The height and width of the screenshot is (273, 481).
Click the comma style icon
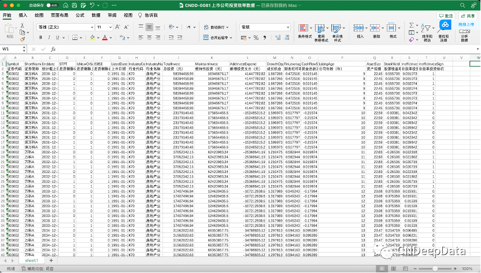(264, 38)
